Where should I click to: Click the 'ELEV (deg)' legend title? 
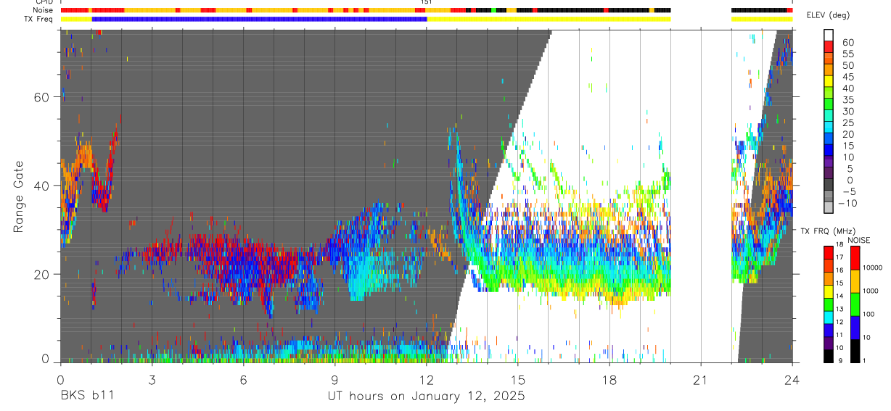(827, 15)
